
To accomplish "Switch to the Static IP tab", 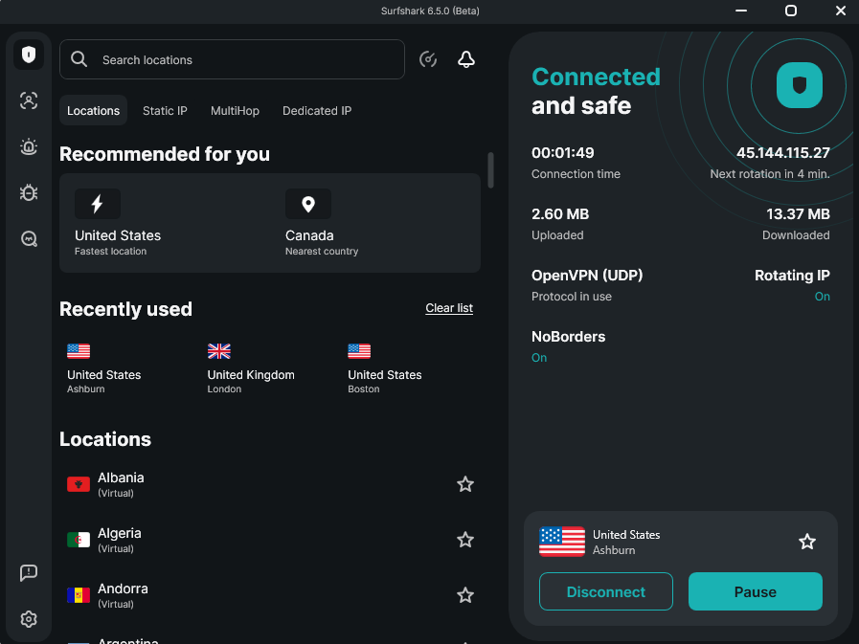I will (165, 111).
